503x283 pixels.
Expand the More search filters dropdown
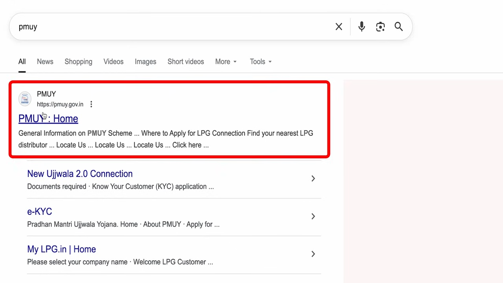click(x=226, y=62)
